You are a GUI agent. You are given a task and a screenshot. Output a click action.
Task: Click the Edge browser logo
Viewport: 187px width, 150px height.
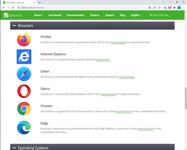point(24,127)
